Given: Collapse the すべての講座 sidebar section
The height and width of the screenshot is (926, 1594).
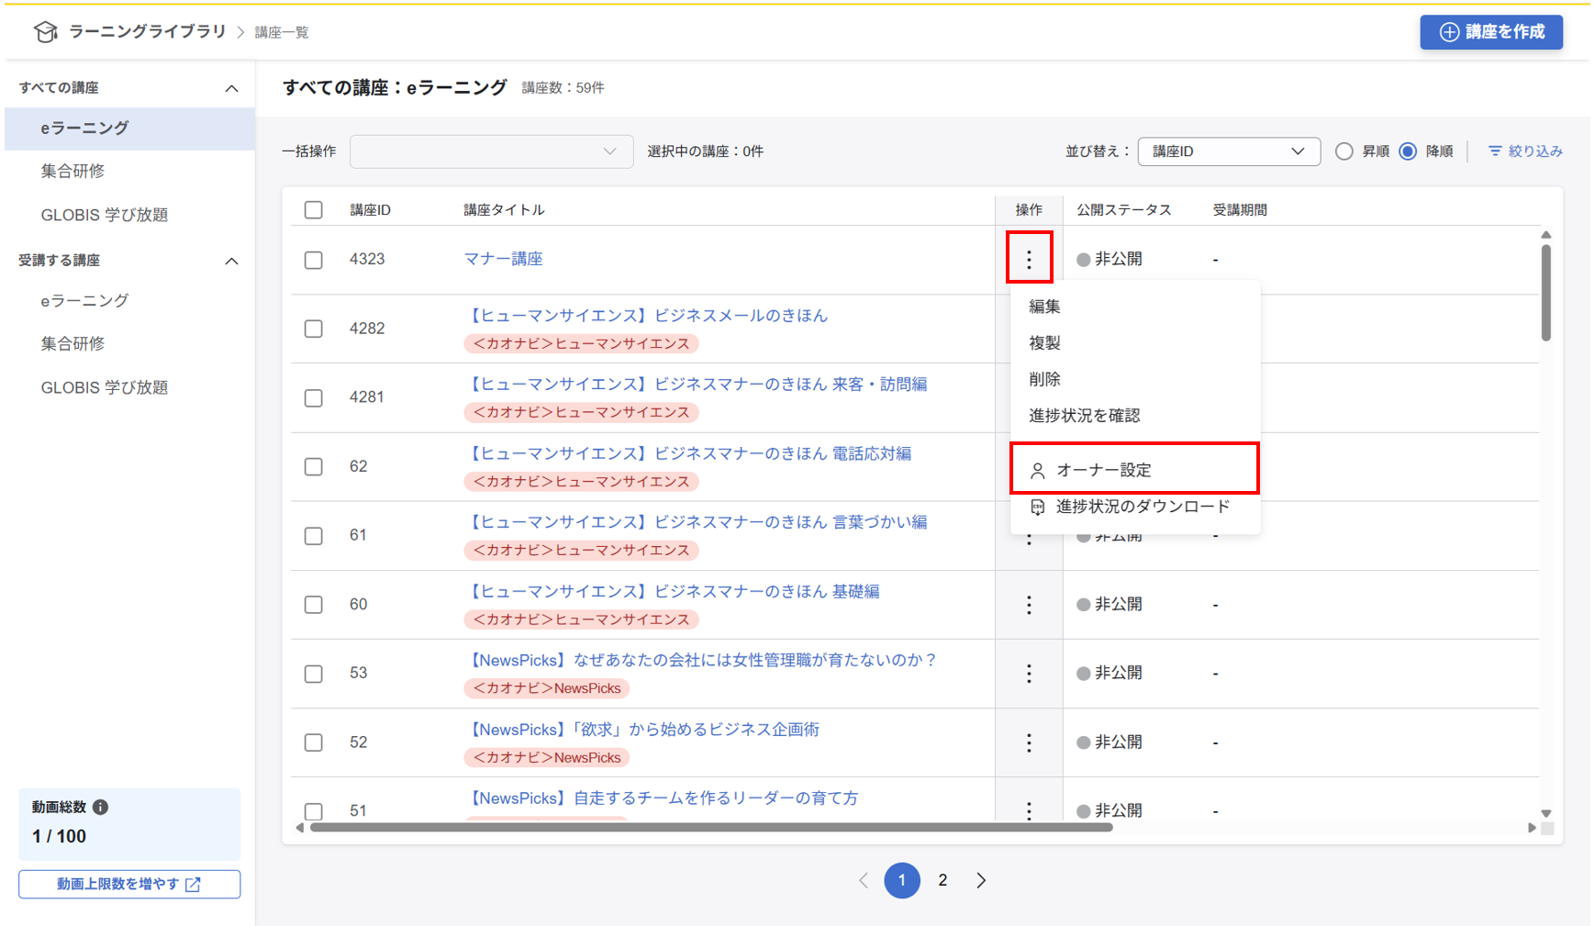Looking at the screenshot, I should coord(231,88).
